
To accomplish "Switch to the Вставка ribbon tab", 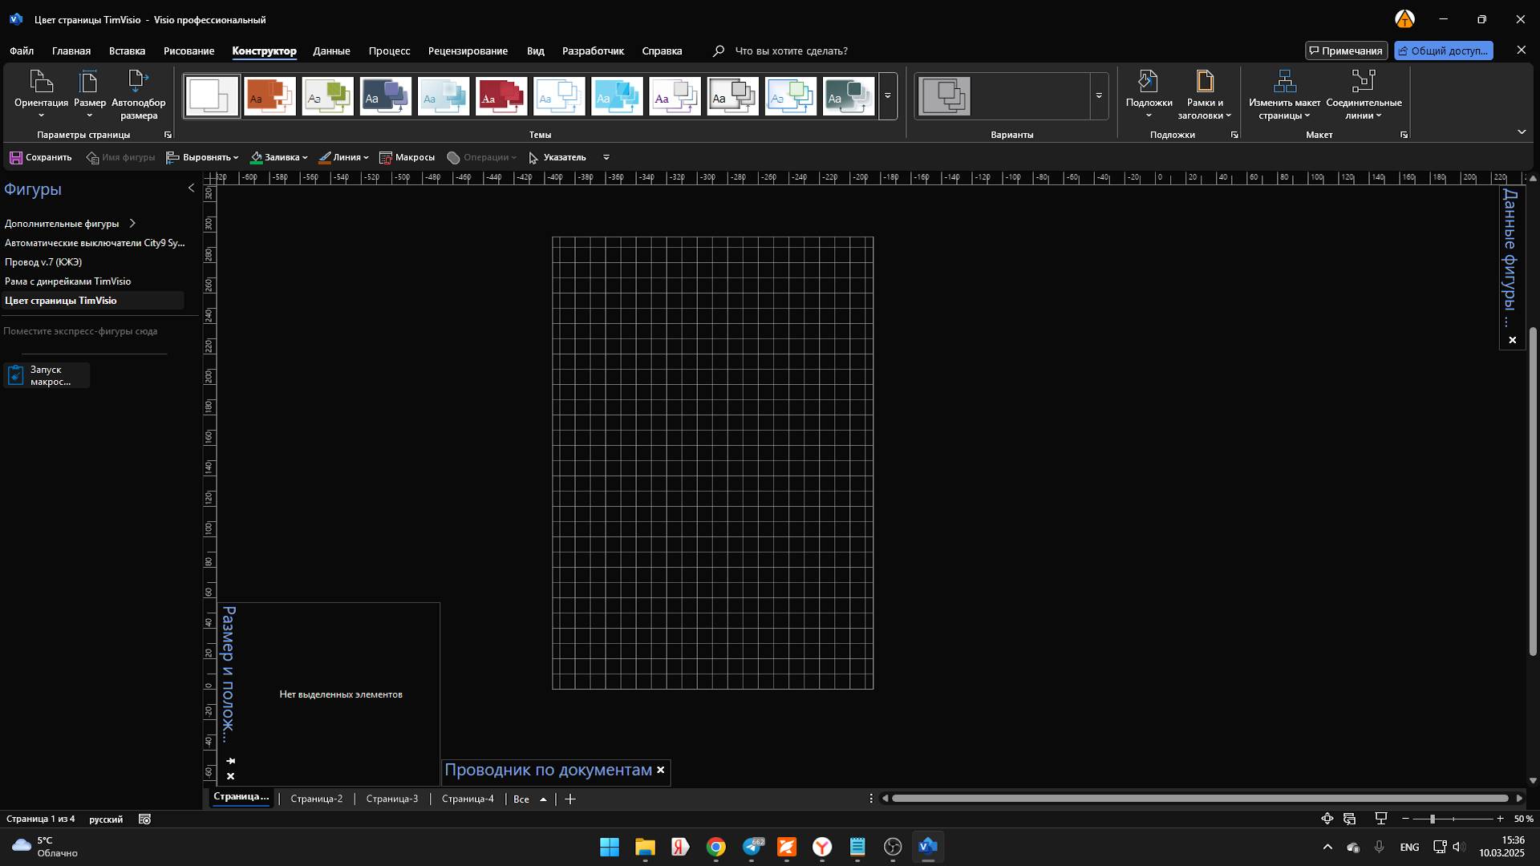I will (127, 51).
